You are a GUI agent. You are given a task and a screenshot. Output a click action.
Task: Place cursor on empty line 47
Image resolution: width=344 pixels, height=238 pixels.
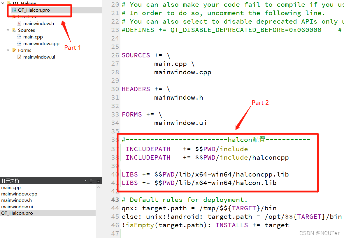click(x=232, y=233)
